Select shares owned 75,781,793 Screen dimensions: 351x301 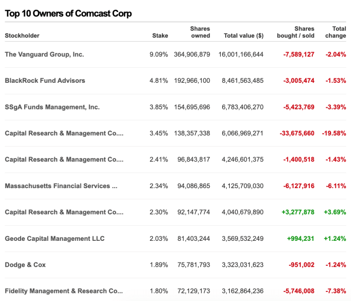194,264
